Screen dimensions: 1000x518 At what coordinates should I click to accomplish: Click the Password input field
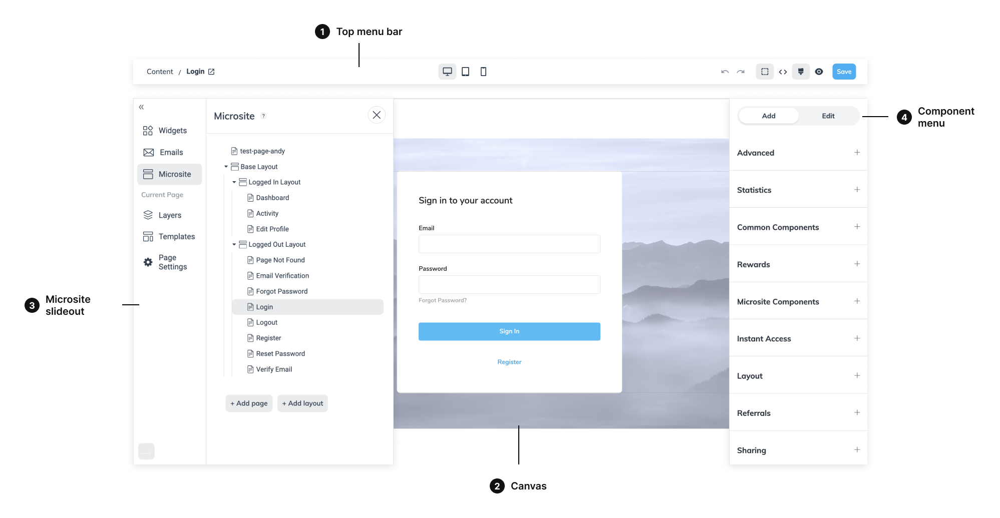tap(509, 284)
